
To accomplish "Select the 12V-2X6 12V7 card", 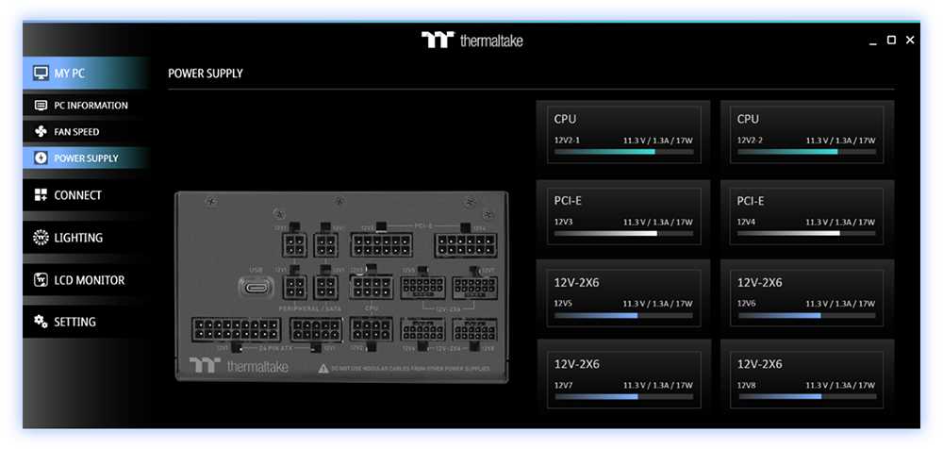I will coord(623,379).
